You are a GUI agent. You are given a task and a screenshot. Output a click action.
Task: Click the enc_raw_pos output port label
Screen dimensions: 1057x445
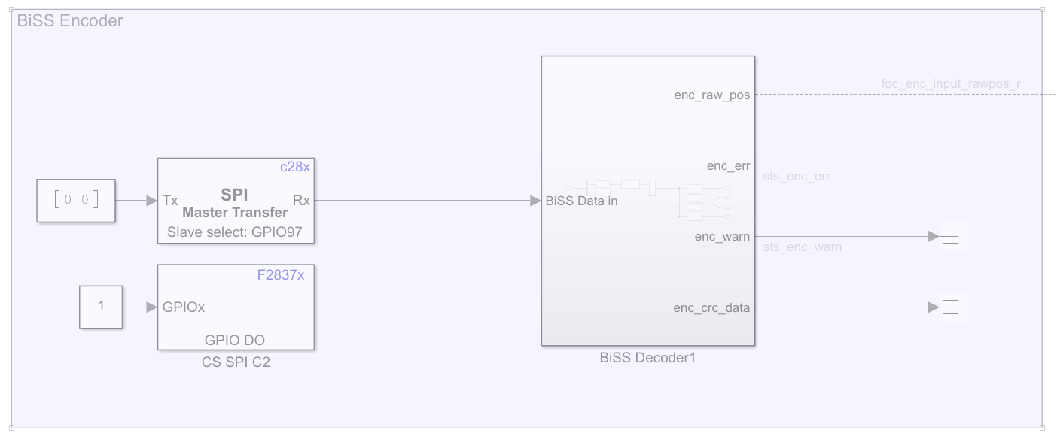click(711, 95)
